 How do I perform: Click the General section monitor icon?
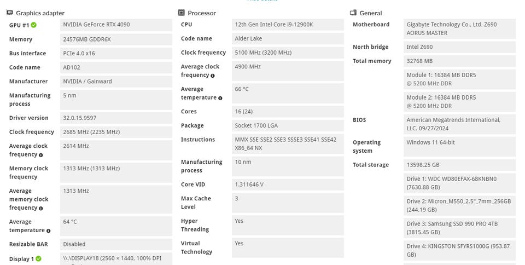tap(353, 13)
